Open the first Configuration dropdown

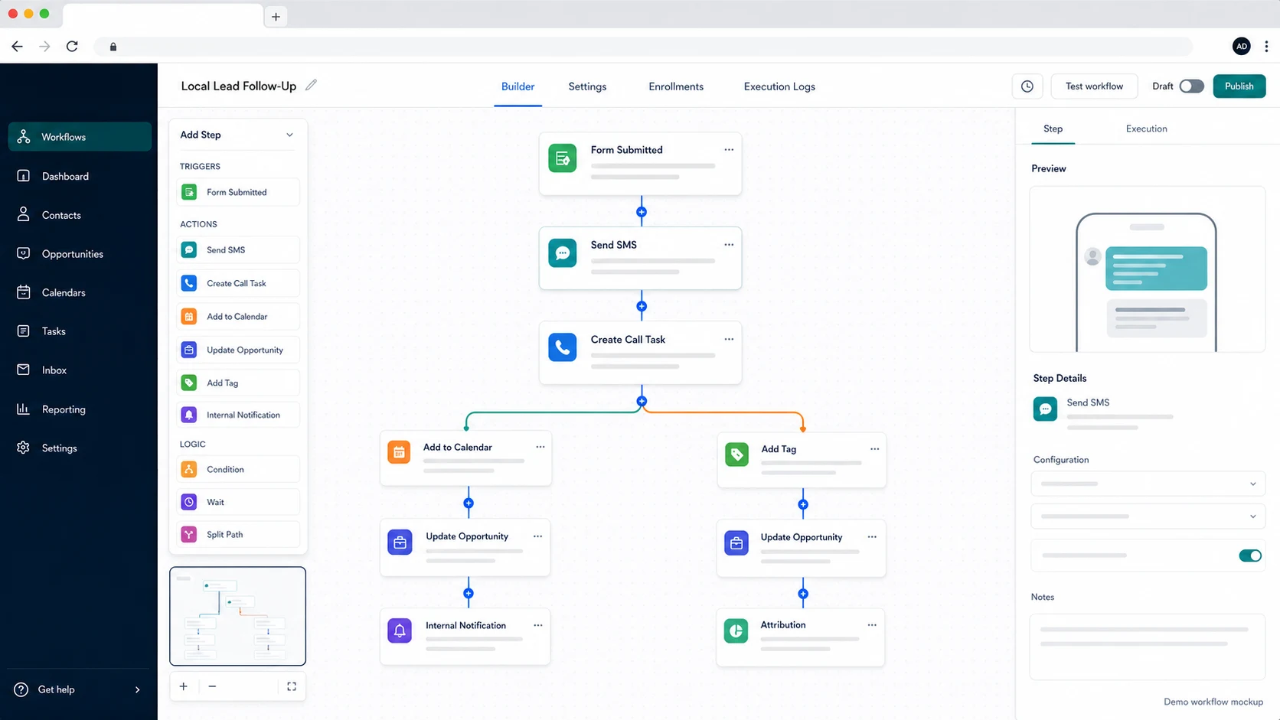coord(1148,484)
